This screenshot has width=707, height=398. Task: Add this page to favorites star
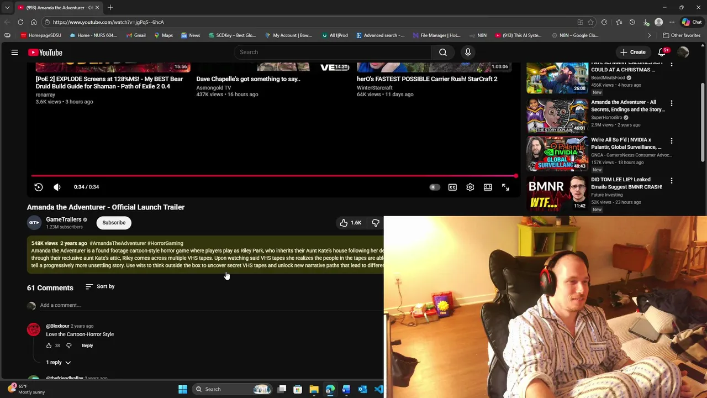click(x=590, y=22)
